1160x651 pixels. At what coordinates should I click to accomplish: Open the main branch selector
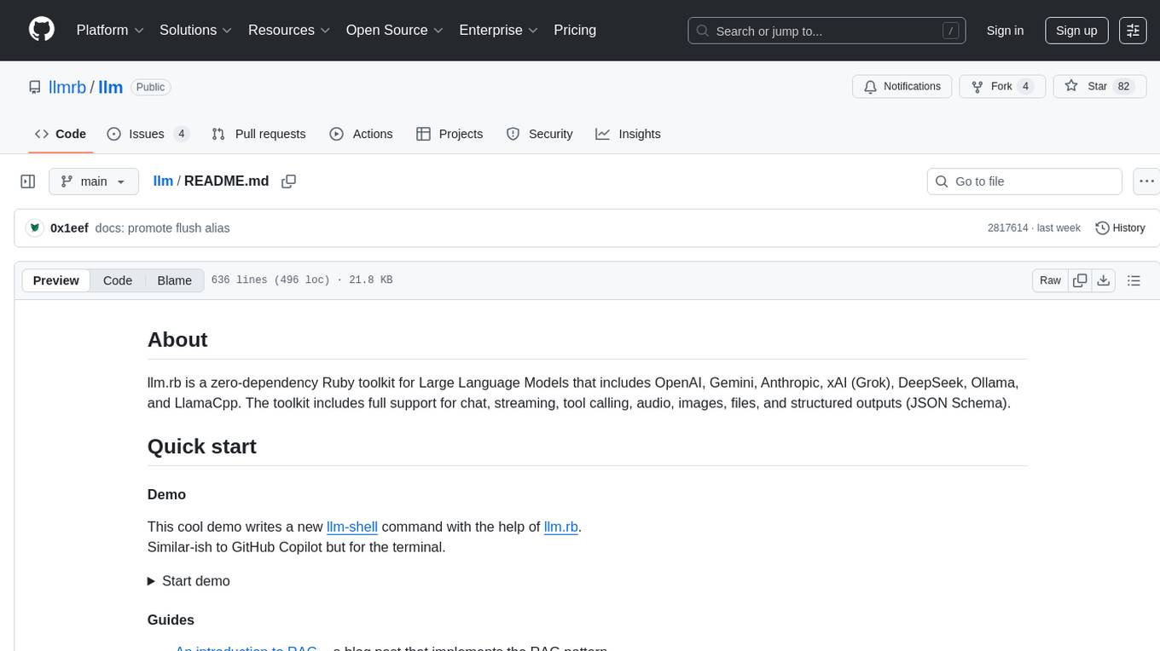tap(93, 181)
